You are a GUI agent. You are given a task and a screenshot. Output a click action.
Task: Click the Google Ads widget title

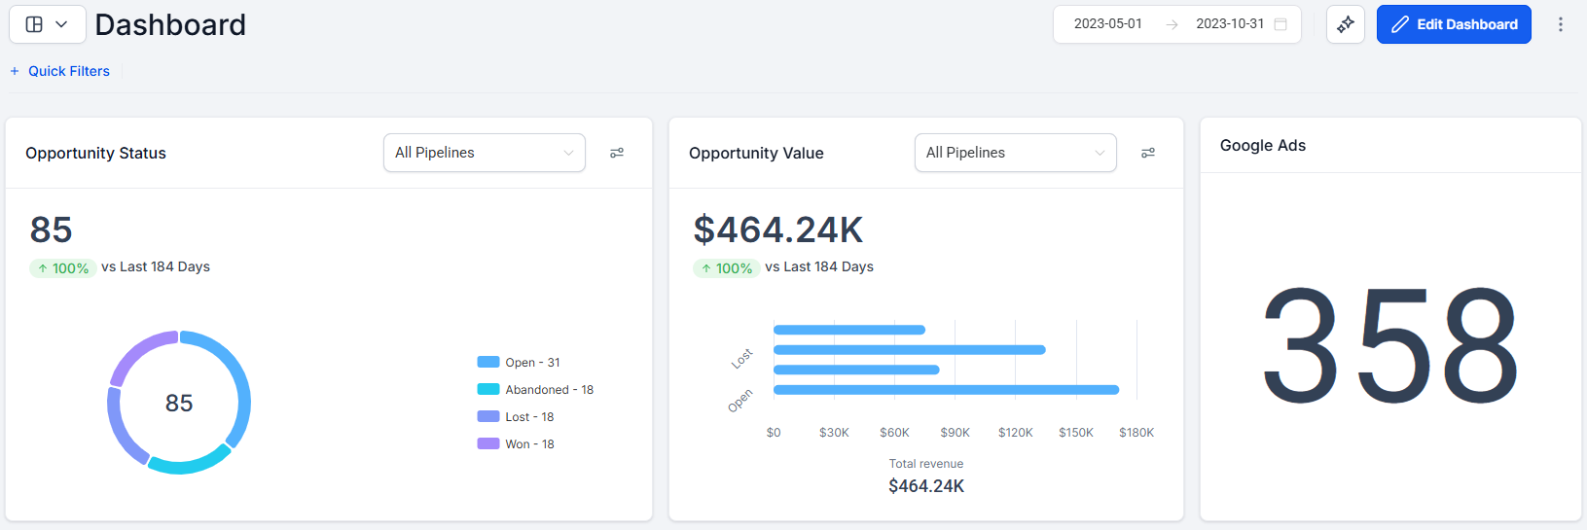(1263, 145)
